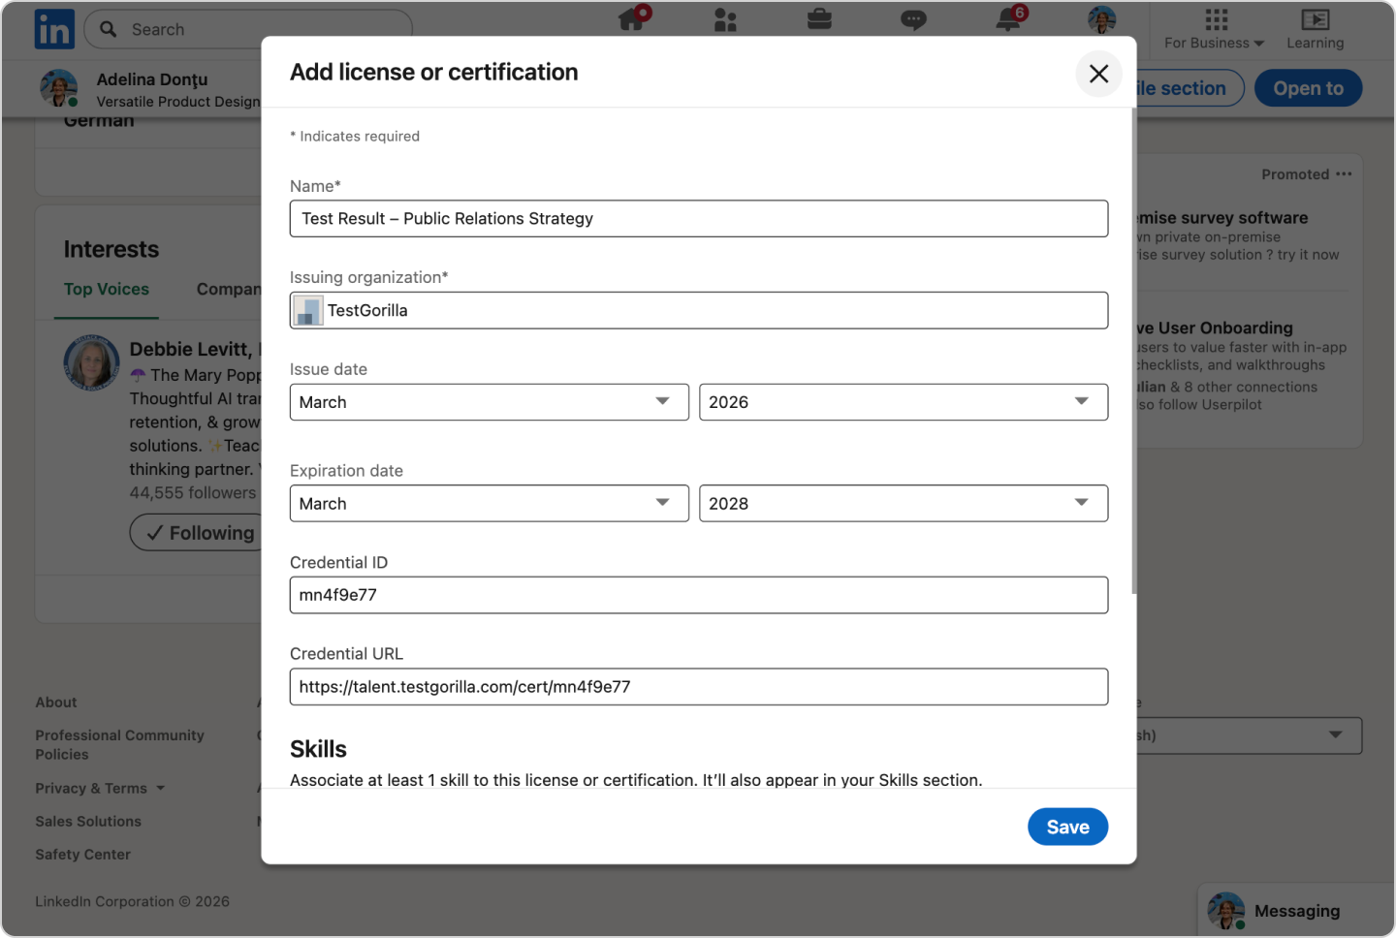The height and width of the screenshot is (938, 1396).
Task: Open the Jobs briefcase icon
Action: pos(819,19)
